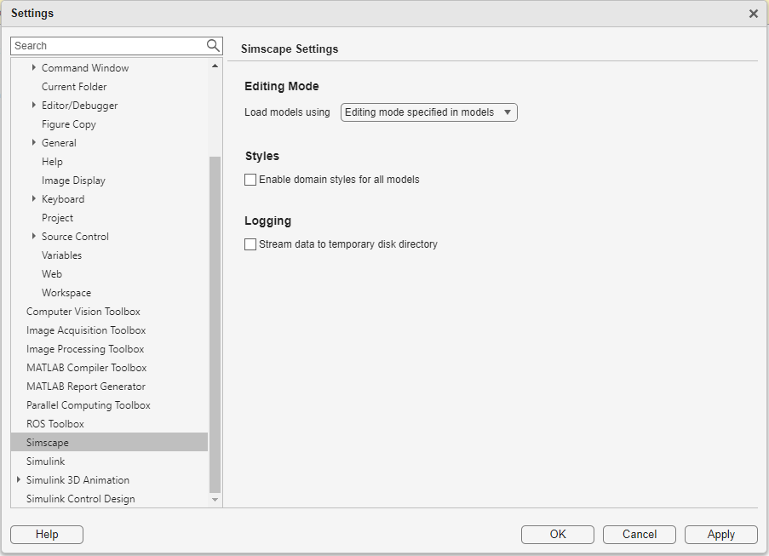This screenshot has height=556, width=769.
Task: Select Keyboard label in tree
Action: coord(63,199)
